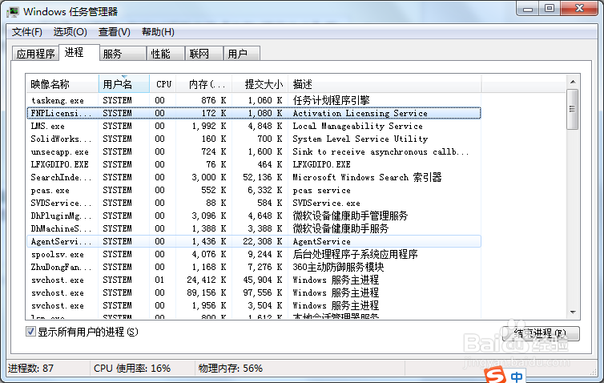The image size is (604, 383).
Task: Sort by 内存 column header
Action: pos(204,84)
